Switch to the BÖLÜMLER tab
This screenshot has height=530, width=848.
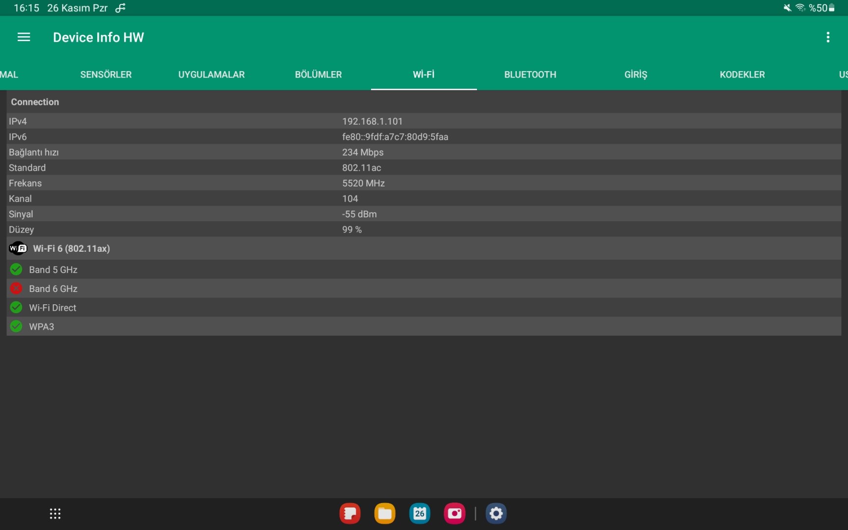tap(318, 75)
